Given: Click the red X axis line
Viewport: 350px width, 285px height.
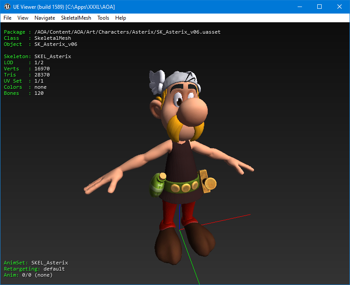Looking at the screenshot, I should (x=226, y=220).
